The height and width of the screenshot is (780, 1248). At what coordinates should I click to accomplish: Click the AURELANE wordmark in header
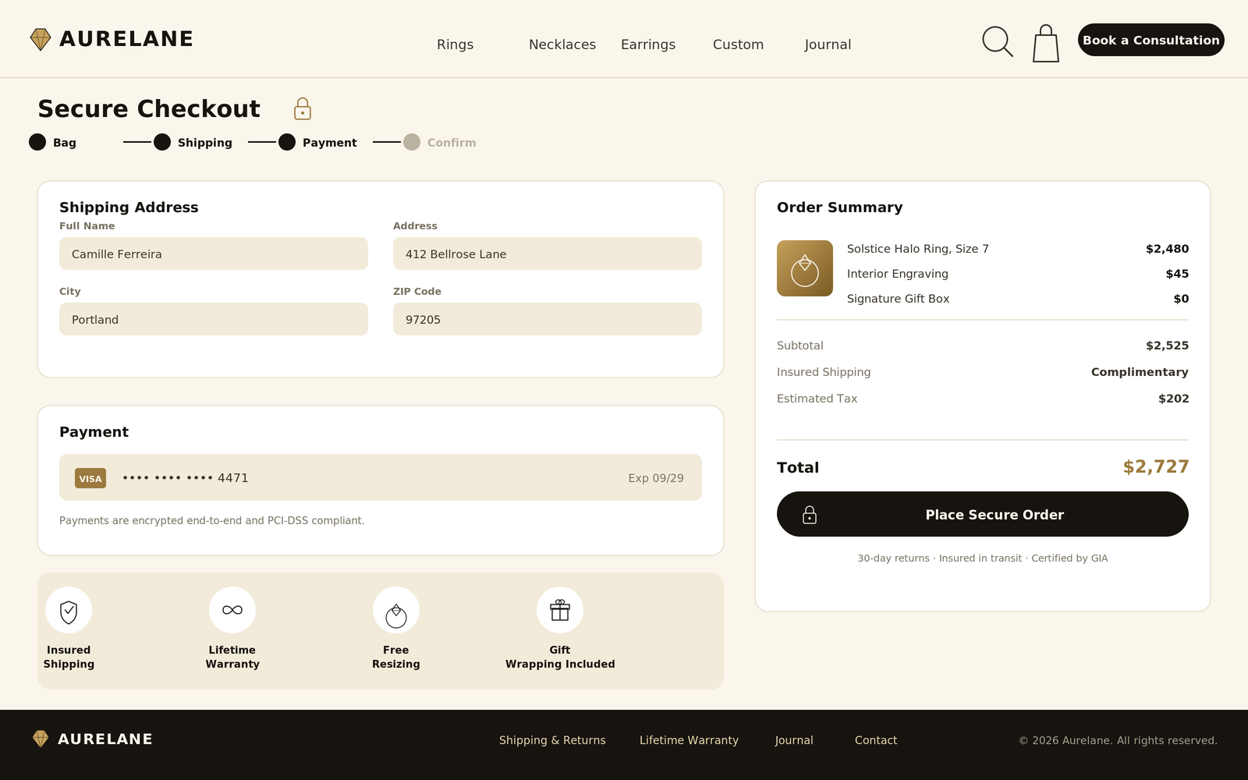tap(126, 39)
